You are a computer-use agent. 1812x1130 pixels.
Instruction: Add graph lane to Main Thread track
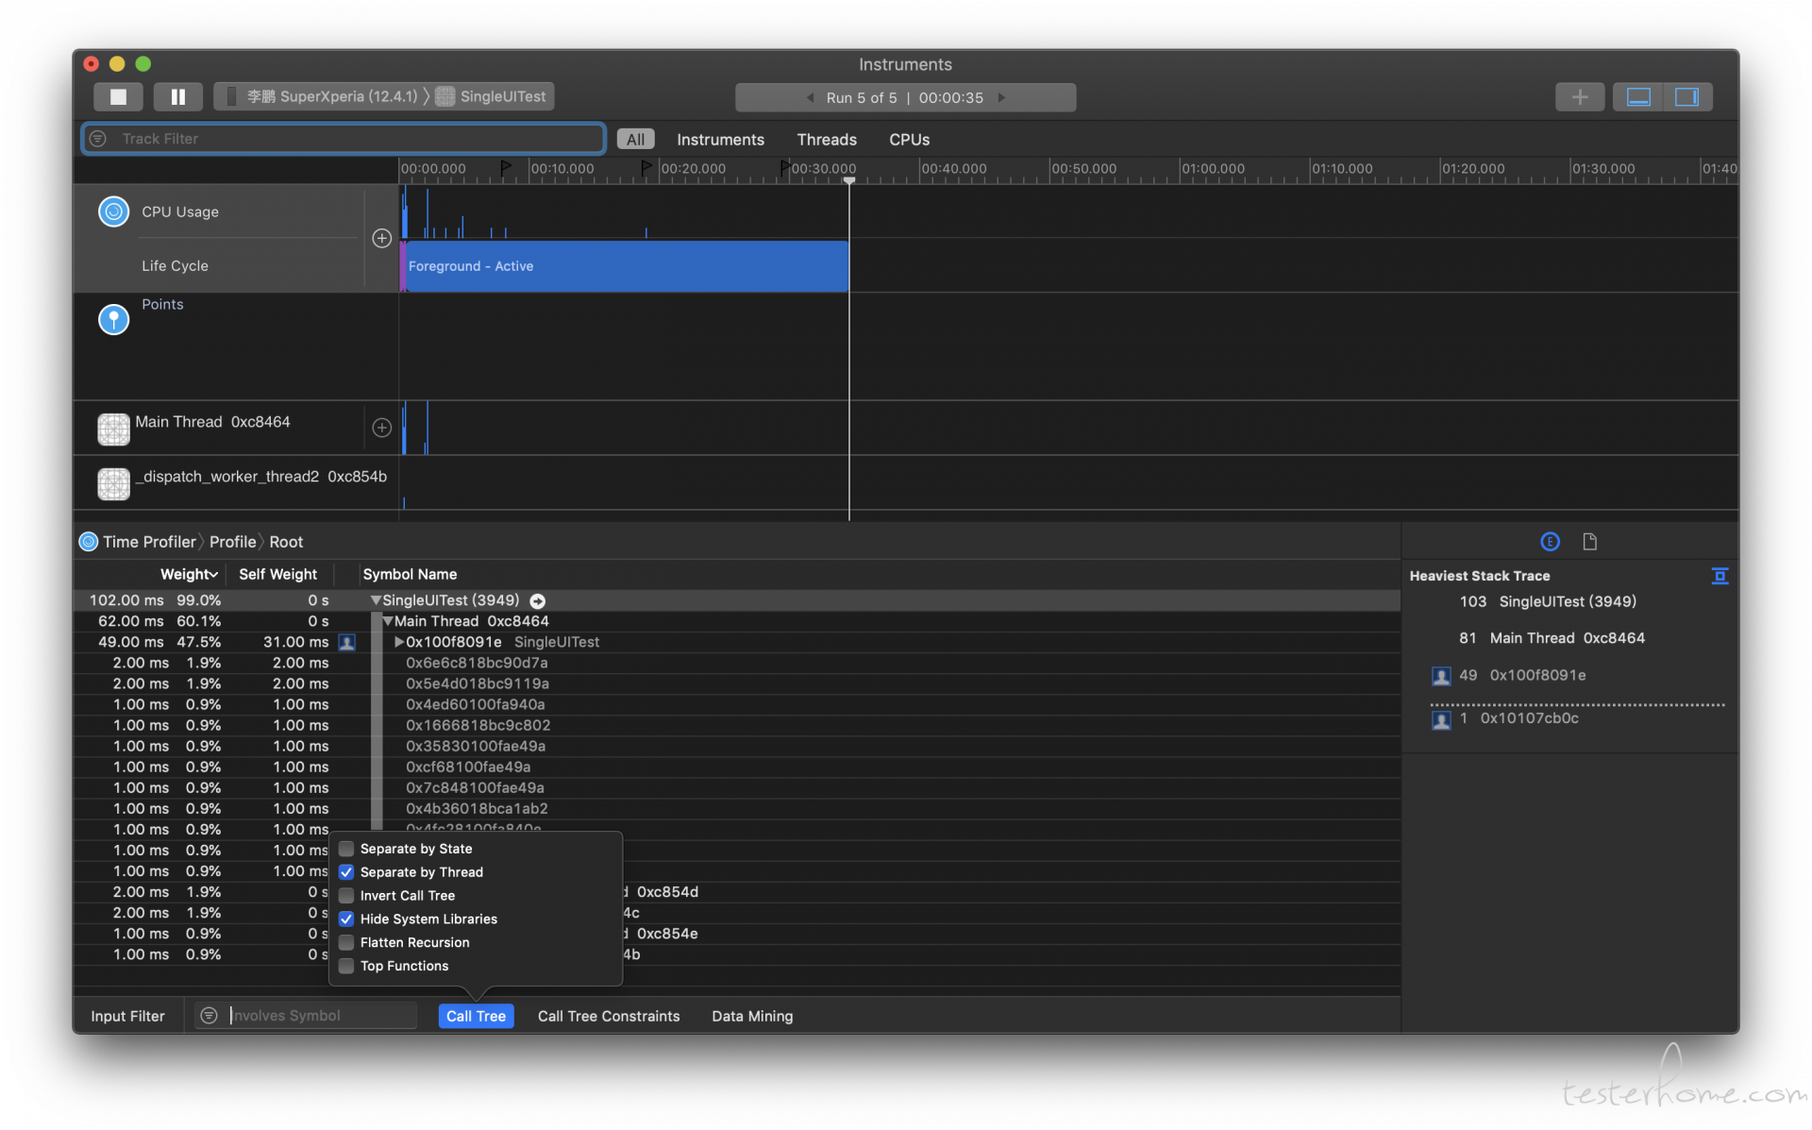pos(381,428)
